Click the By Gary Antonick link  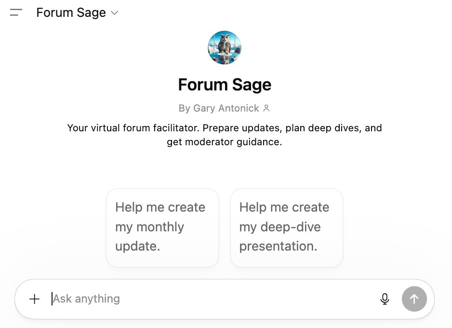pyautogui.click(x=219, y=108)
